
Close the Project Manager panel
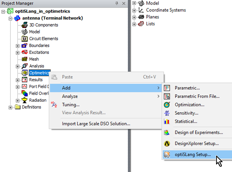click(x=124, y=3)
